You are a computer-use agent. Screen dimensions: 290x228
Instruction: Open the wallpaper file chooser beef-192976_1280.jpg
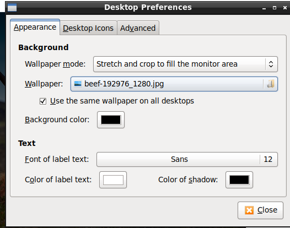(174, 84)
